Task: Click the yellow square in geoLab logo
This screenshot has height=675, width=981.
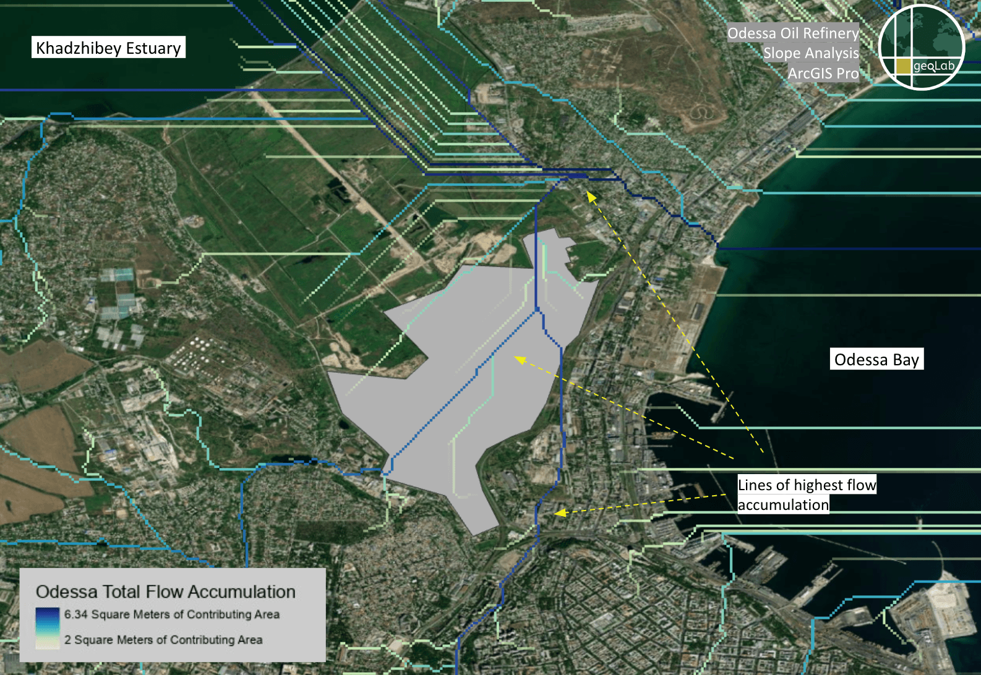Action: 904,66
